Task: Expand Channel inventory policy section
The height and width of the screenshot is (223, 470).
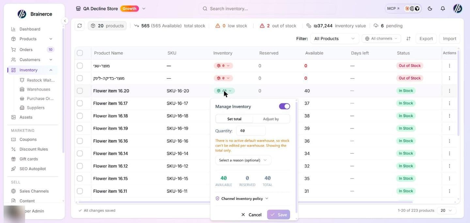Action: 242,199
